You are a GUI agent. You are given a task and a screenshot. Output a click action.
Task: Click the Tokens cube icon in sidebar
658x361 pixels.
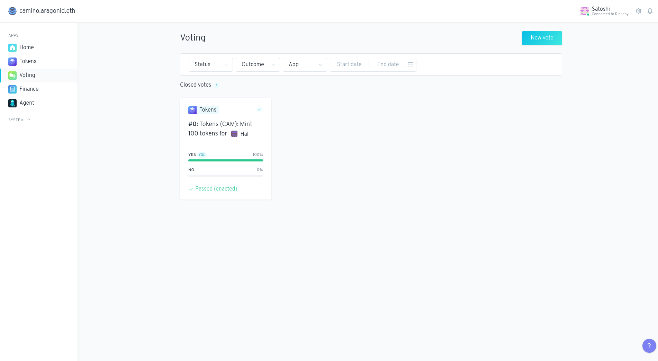(12, 61)
